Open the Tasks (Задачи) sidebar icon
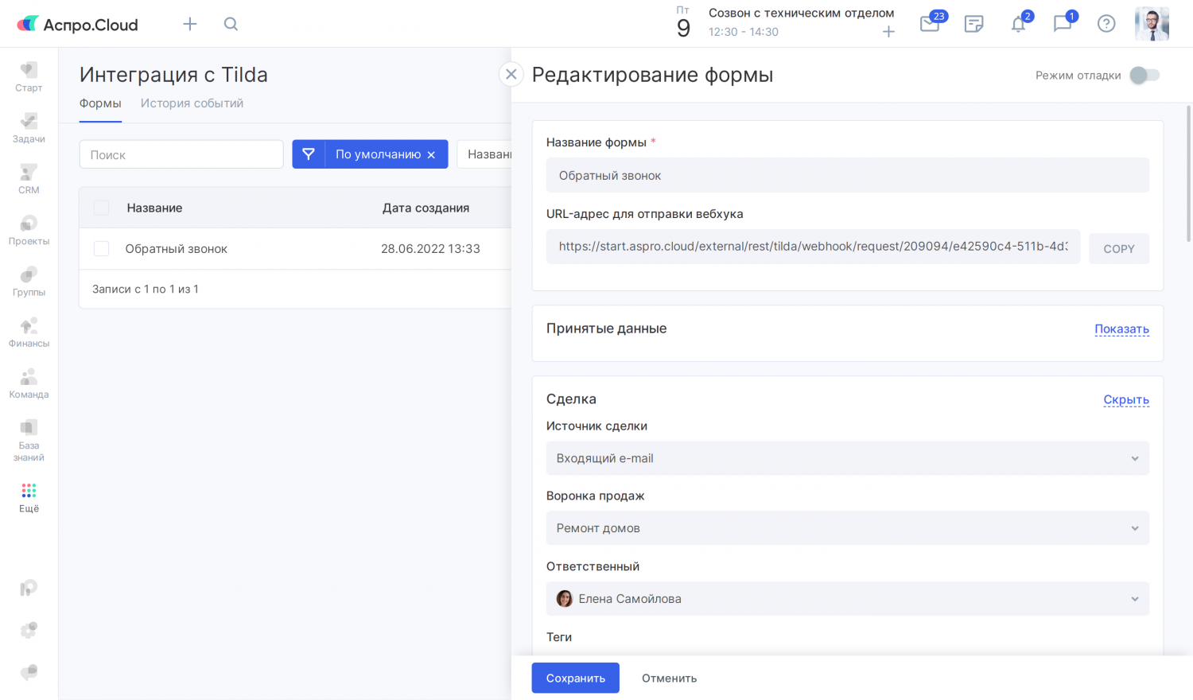The height and width of the screenshot is (700, 1193). click(29, 127)
